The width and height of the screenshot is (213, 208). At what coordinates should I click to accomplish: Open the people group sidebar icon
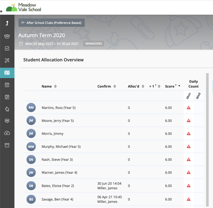(x=7, y=36)
